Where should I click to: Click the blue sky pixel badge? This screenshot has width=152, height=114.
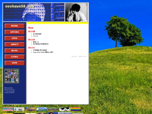click(x=42, y=109)
